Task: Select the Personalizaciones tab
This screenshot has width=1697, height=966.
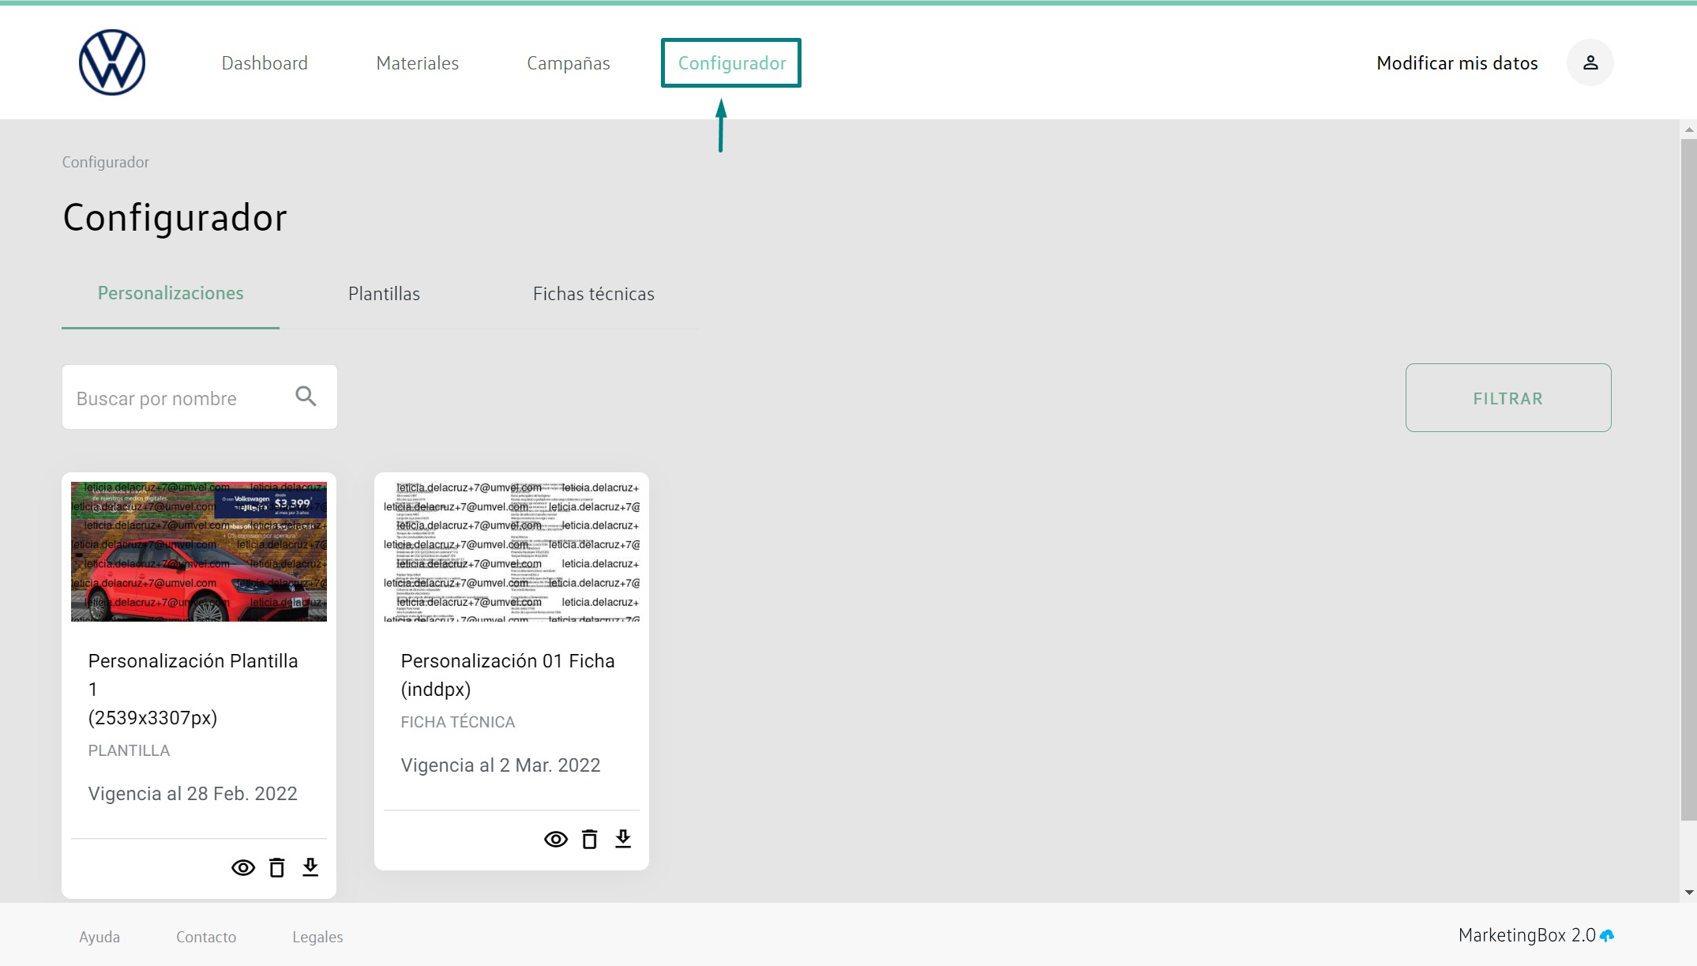Action: [x=171, y=293]
